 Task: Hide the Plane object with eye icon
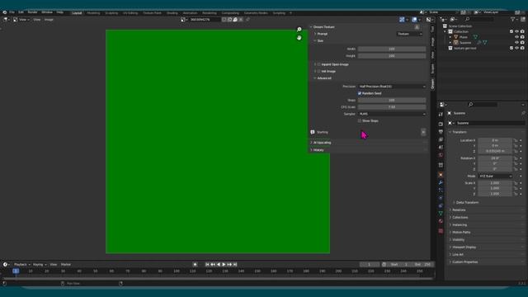pos(517,37)
